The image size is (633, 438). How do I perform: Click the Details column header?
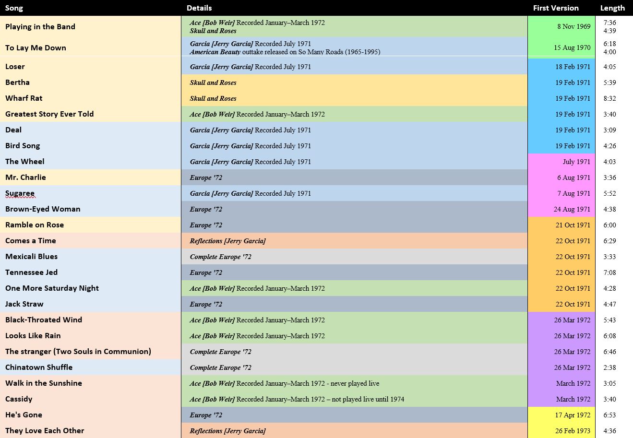click(x=354, y=8)
